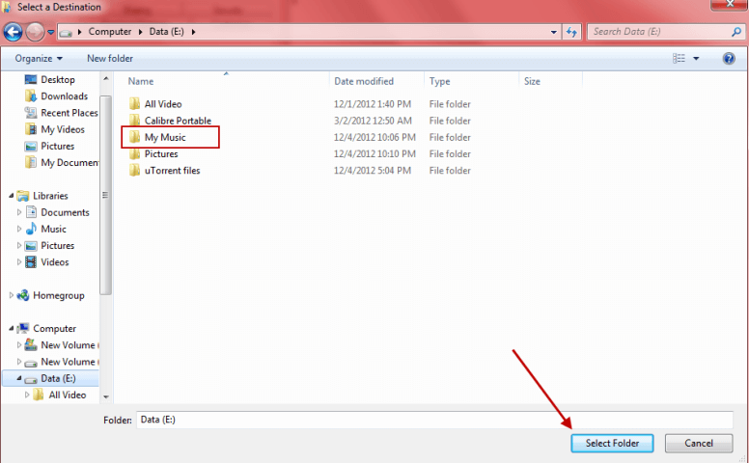Collapse the Computer tree node
The width and height of the screenshot is (749, 463).
(11, 328)
